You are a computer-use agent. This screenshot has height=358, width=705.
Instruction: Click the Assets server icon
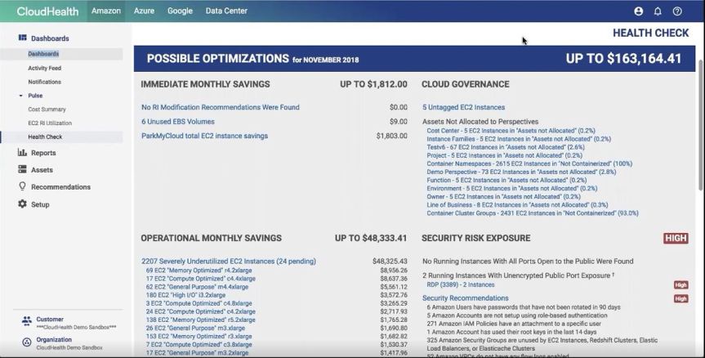(23, 170)
